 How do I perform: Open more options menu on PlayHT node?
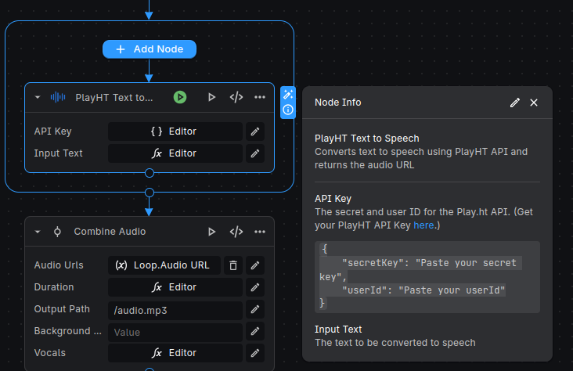pyautogui.click(x=260, y=98)
